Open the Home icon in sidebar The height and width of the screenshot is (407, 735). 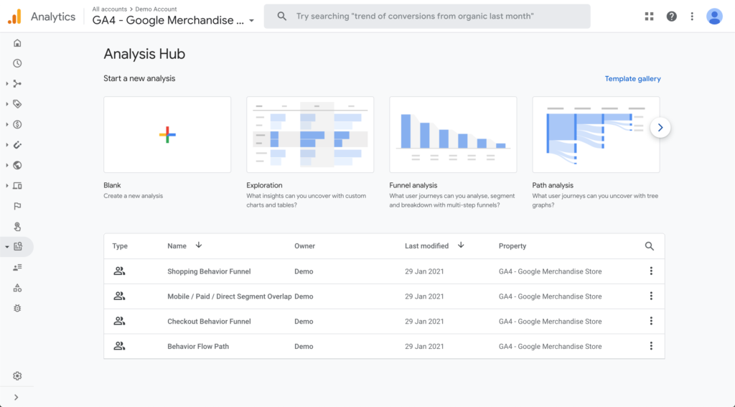(x=17, y=43)
